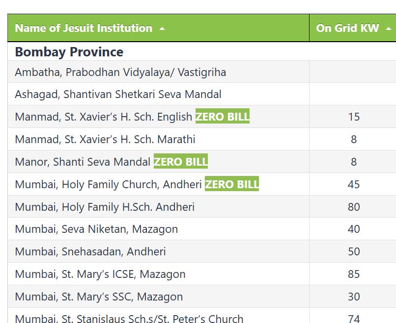Click the 85 value in On Grid KW
396x323 pixels.
coord(354,274)
